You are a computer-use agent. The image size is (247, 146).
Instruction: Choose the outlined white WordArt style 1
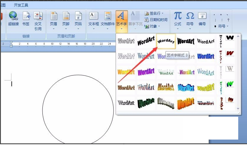coord(126,41)
